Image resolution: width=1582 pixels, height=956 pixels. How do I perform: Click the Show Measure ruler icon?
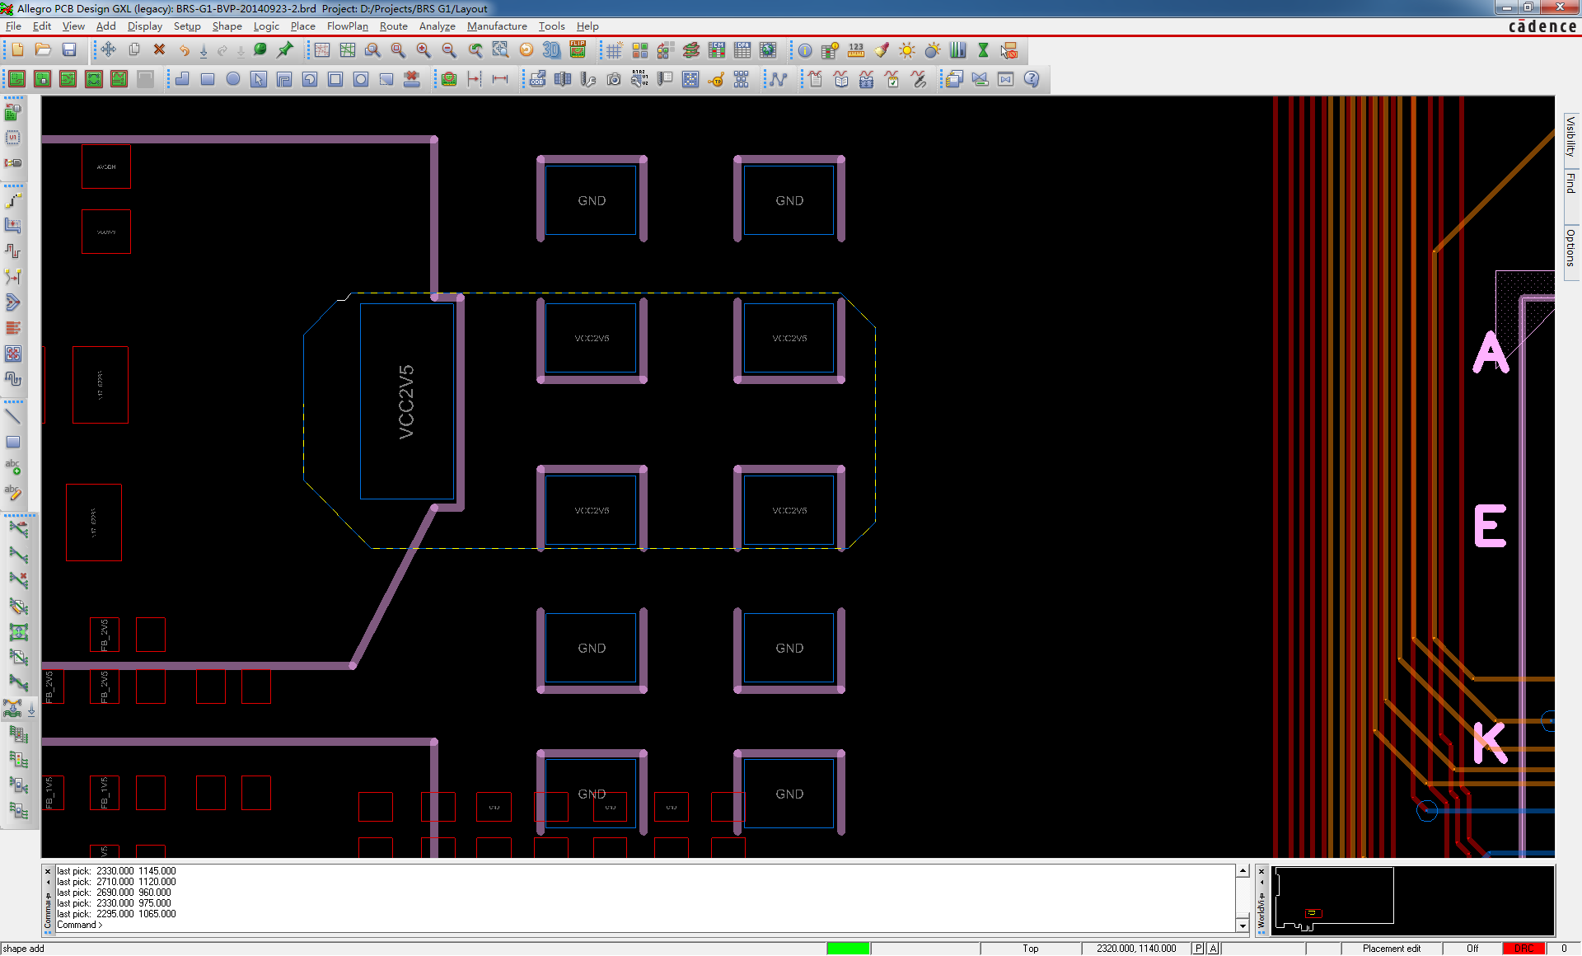pos(856,50)
